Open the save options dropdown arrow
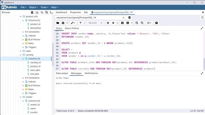Image resolution: width=205 pixels, height=115 pixels. click(x=67, y=23)
